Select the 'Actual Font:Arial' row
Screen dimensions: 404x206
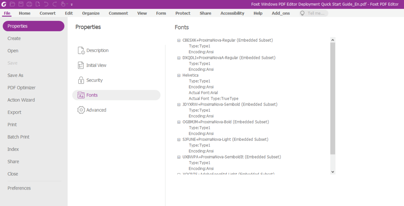pyautogui.click(x=203, y=93)
